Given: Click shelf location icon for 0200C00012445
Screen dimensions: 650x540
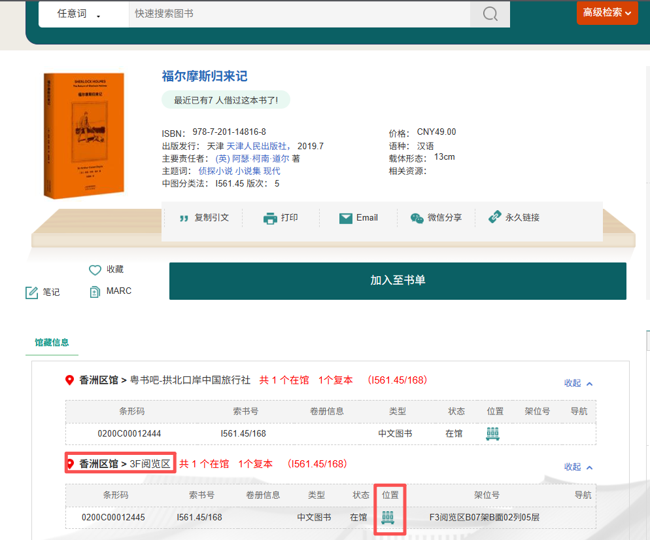Looking at the screenshot, I should 388,517.
